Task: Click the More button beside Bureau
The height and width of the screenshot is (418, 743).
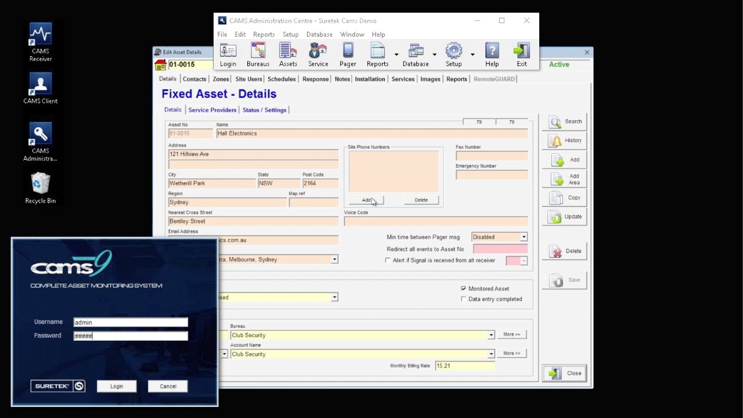Action: coord(511,334)
